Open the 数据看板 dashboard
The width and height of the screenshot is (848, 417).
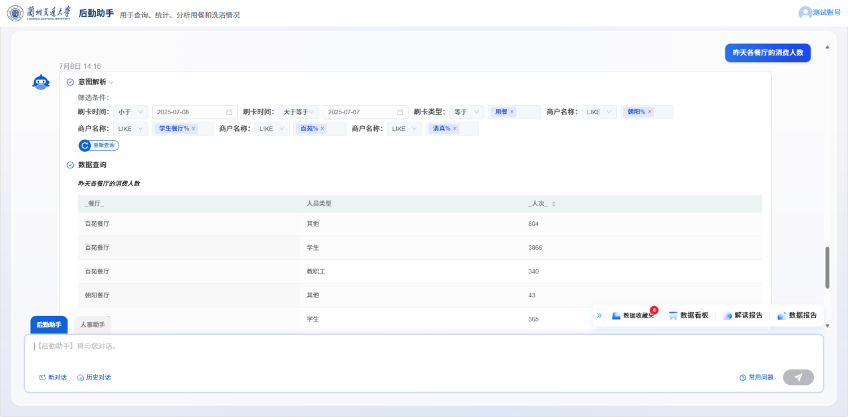click(688, 315)
